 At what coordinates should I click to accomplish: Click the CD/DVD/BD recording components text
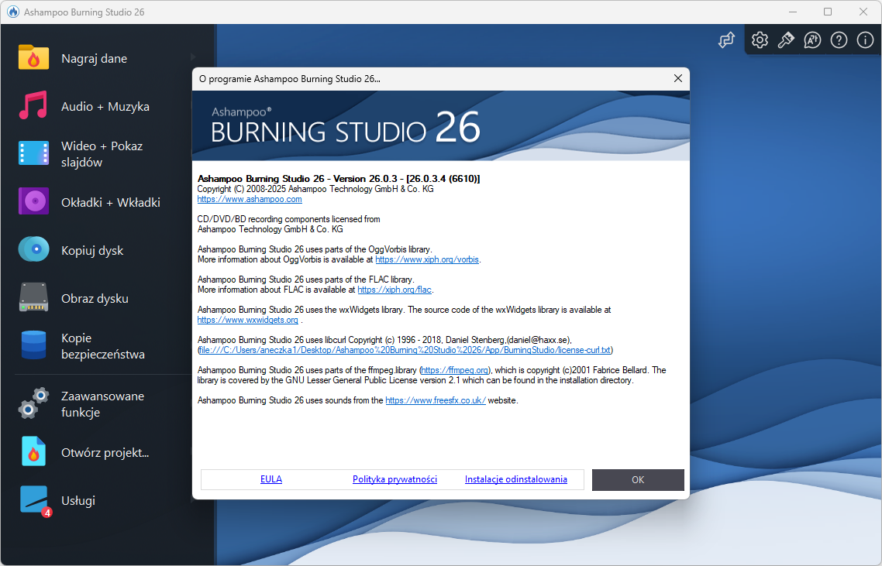288,219
